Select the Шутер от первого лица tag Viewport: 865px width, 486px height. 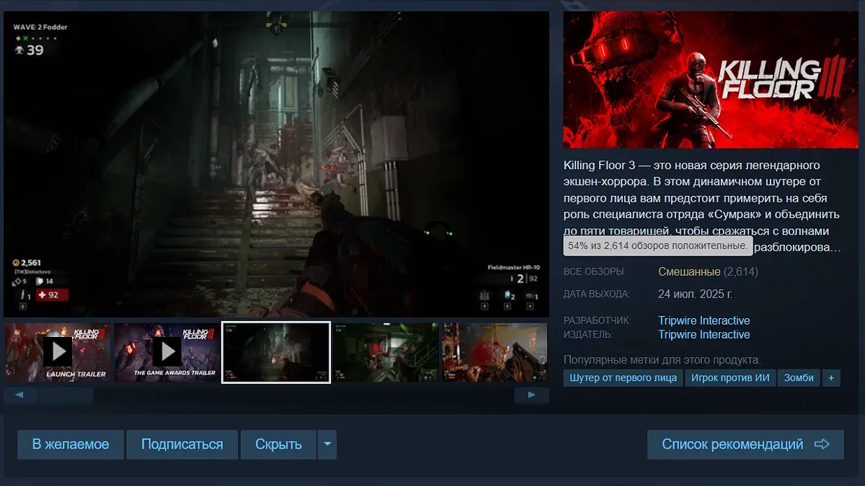pos(623,378)
